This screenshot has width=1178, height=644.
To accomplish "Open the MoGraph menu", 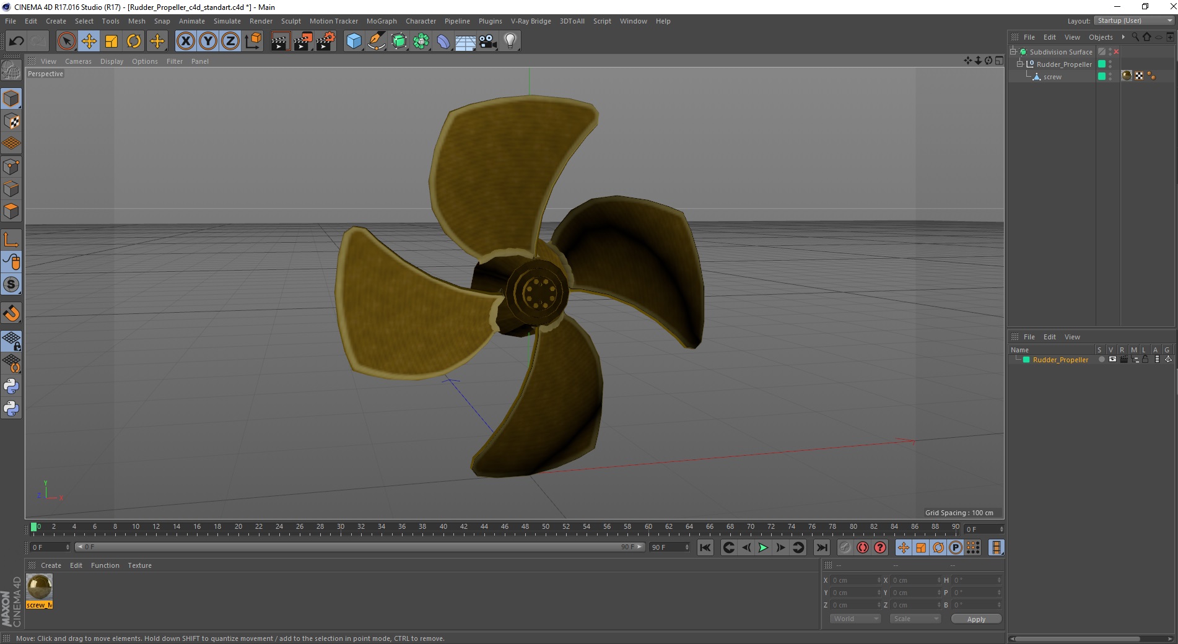I will coord(382,21).
